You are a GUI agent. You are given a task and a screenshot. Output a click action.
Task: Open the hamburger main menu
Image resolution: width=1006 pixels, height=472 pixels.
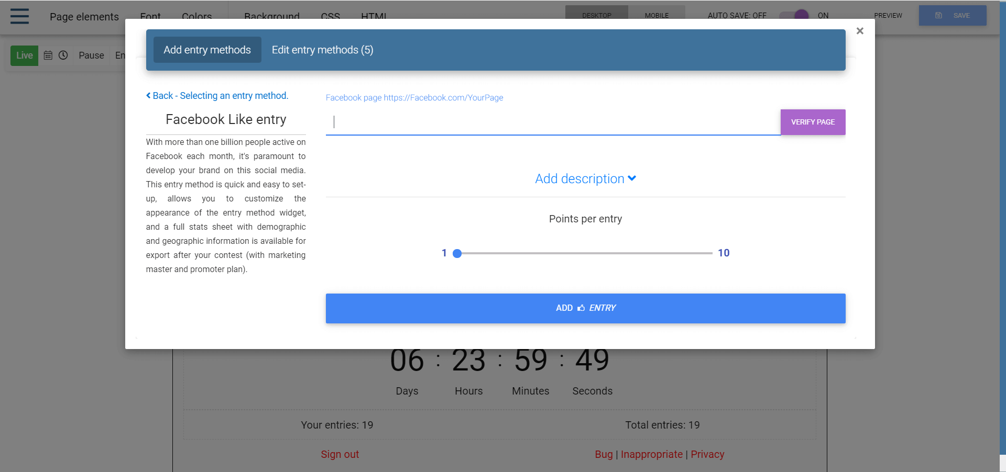tap(19, 16)
